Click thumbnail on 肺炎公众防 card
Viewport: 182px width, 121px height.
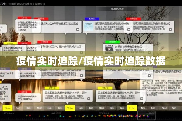point(89,27)
